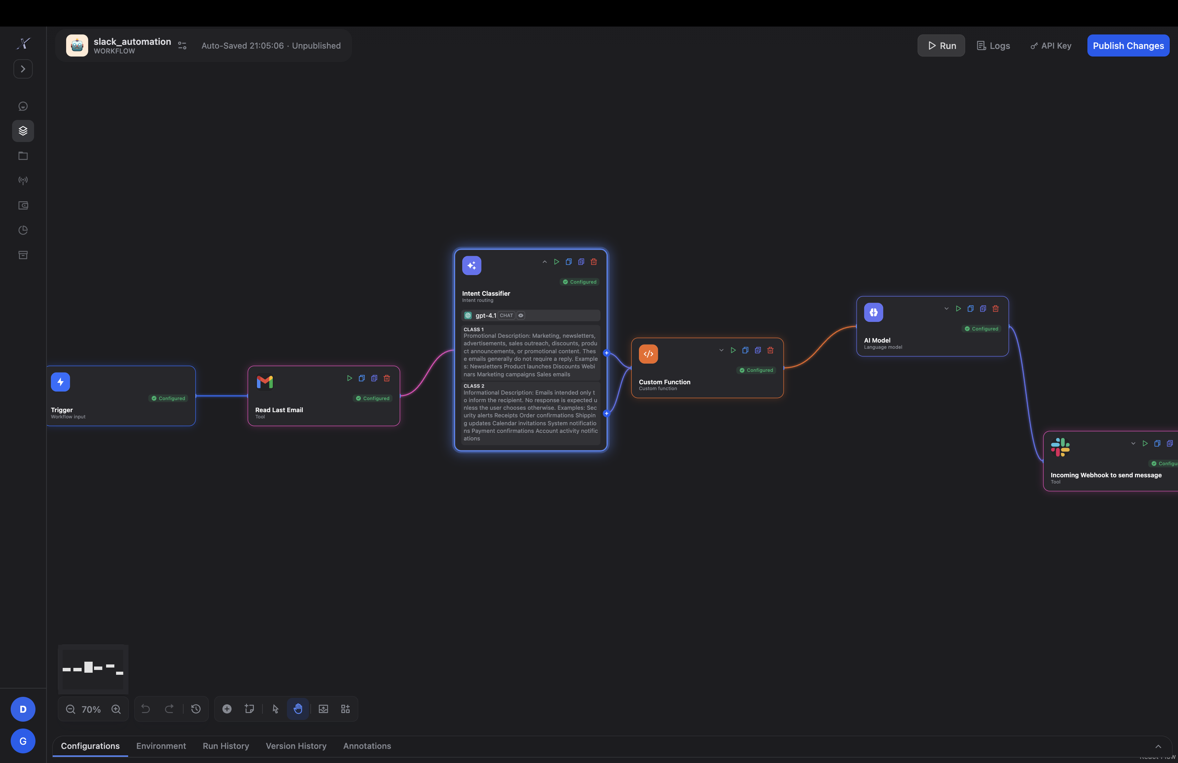This screenshot has width=1178, height=763.
Task: Click the G user avatar
Action: [23, 741]
